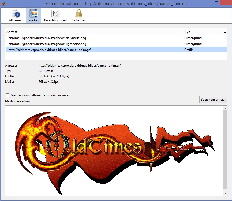This screenshot has height=201, width=232.
Task: Sort list by Adresse column
Action: [x=94, y=32]
